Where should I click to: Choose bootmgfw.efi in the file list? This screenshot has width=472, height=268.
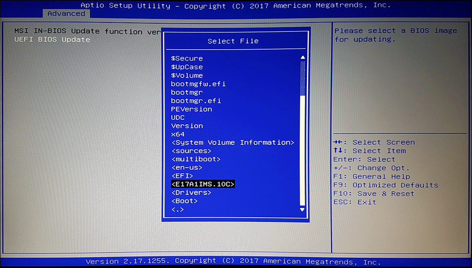(x=198, y=84)
